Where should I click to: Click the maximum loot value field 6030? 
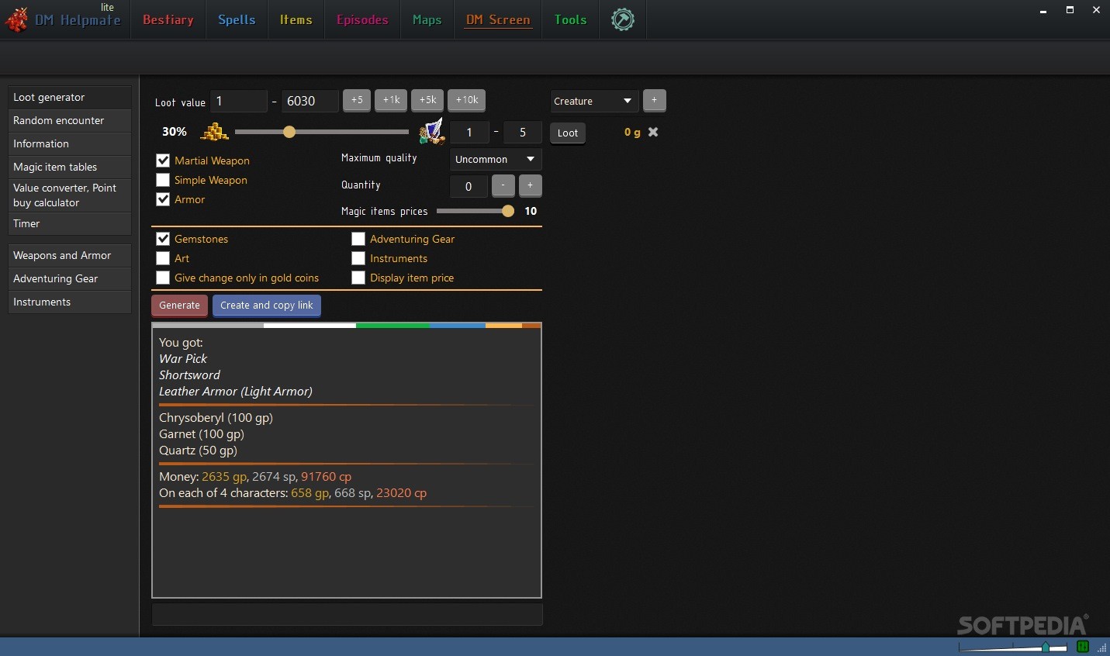[x=310, y=101]
